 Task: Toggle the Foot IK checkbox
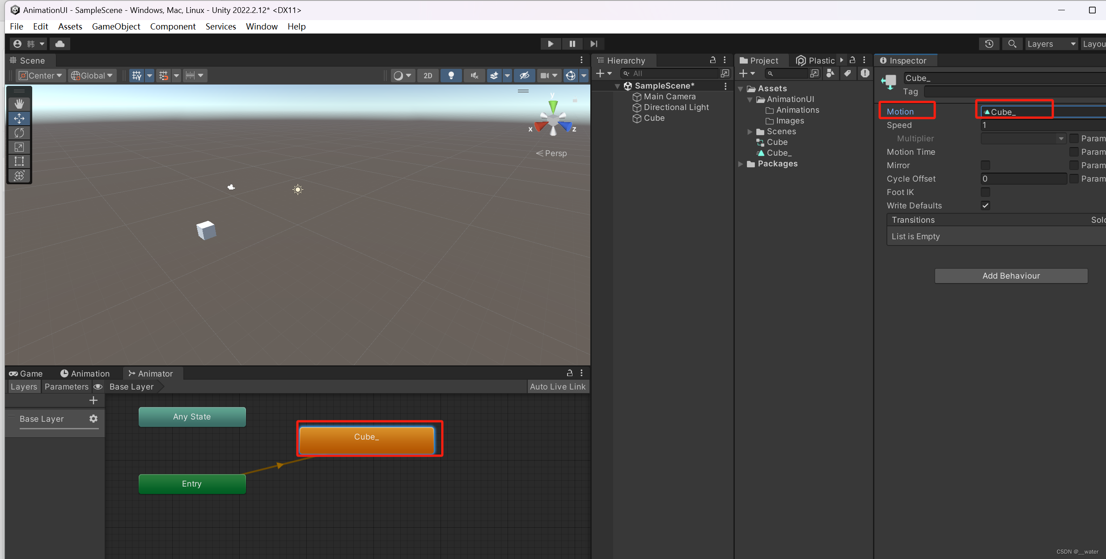(x=985, y=192)
